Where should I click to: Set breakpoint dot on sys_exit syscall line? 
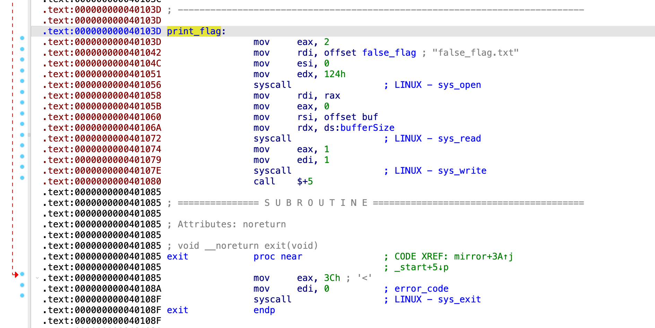pyautogui.click(x=22, y=295)
